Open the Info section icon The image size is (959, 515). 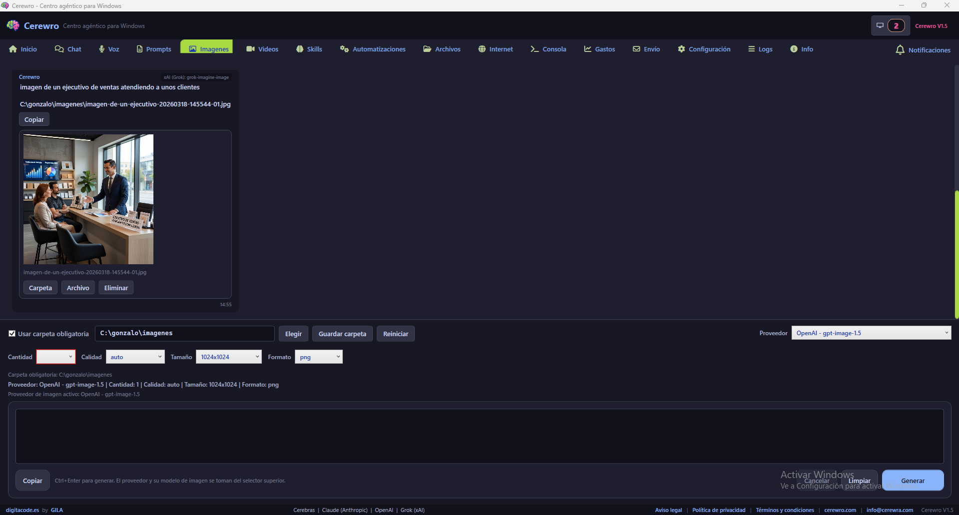pos(794,49)
